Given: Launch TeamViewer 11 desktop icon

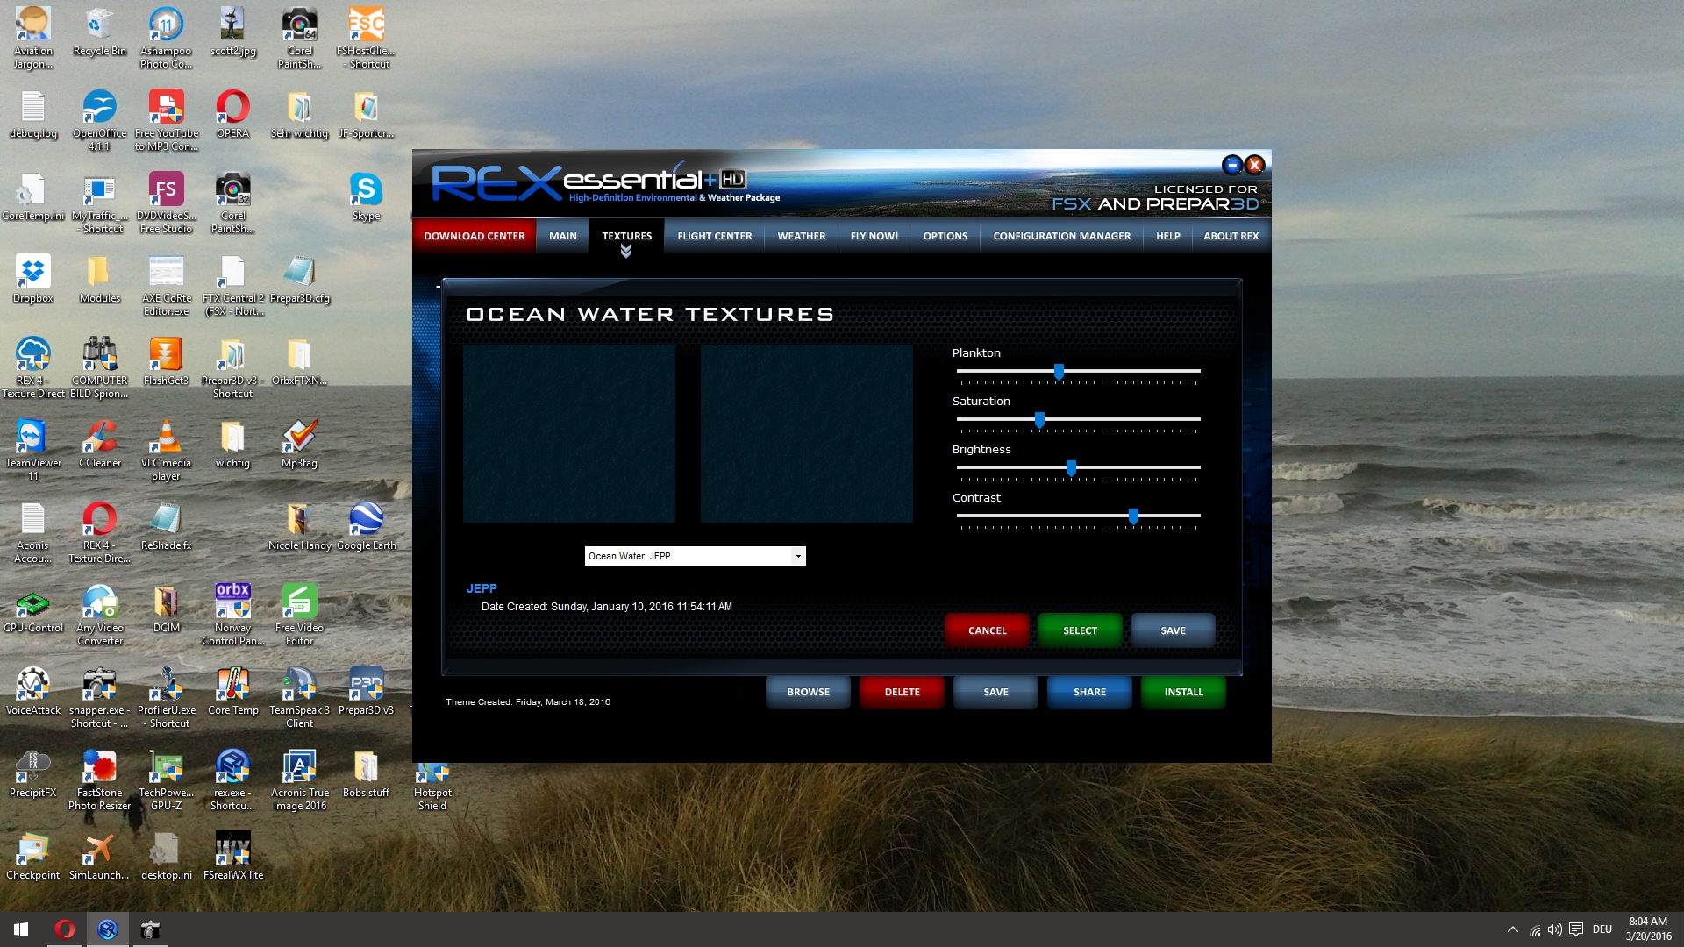Looking at the screenshot, I should click(x=33, y=450).
